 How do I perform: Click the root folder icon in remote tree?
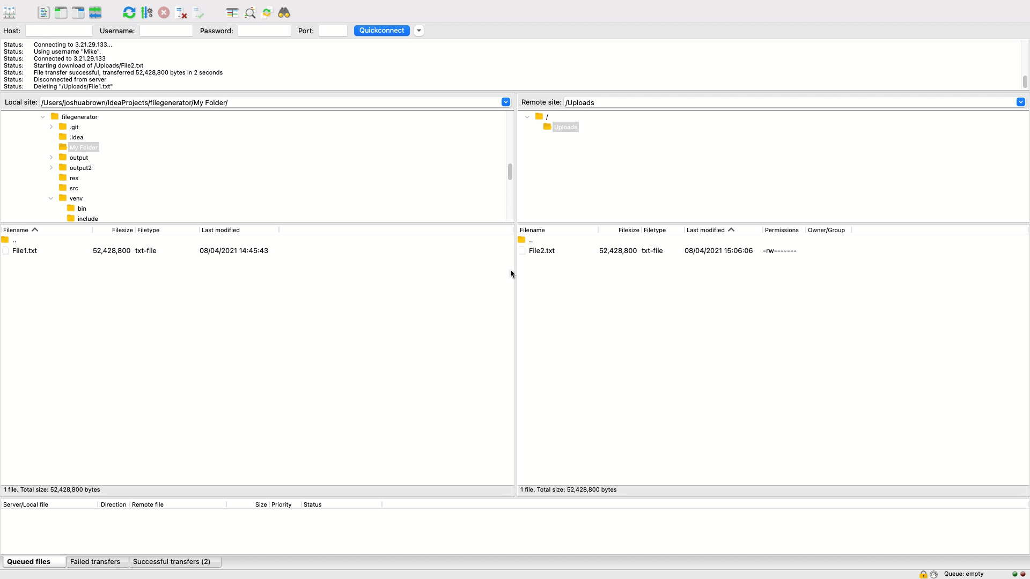click(x=539, y=116)
